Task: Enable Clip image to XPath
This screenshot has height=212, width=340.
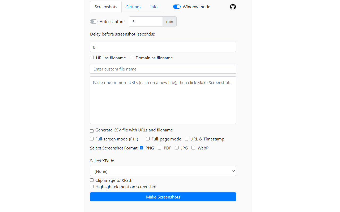Action: [92, 180]
